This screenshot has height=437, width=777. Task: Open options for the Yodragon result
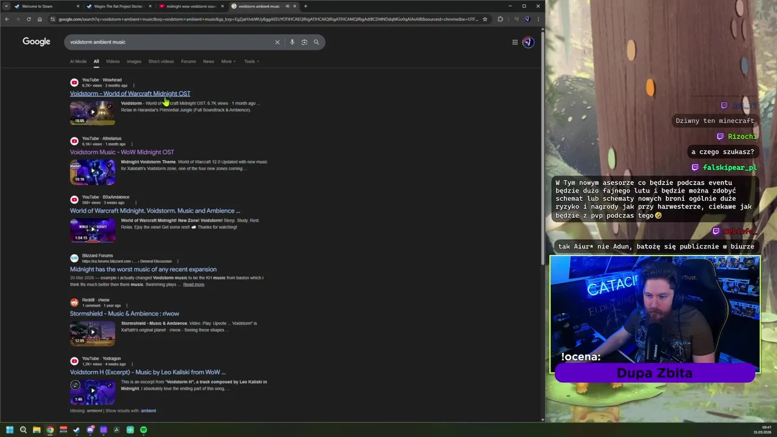(132, 364)
